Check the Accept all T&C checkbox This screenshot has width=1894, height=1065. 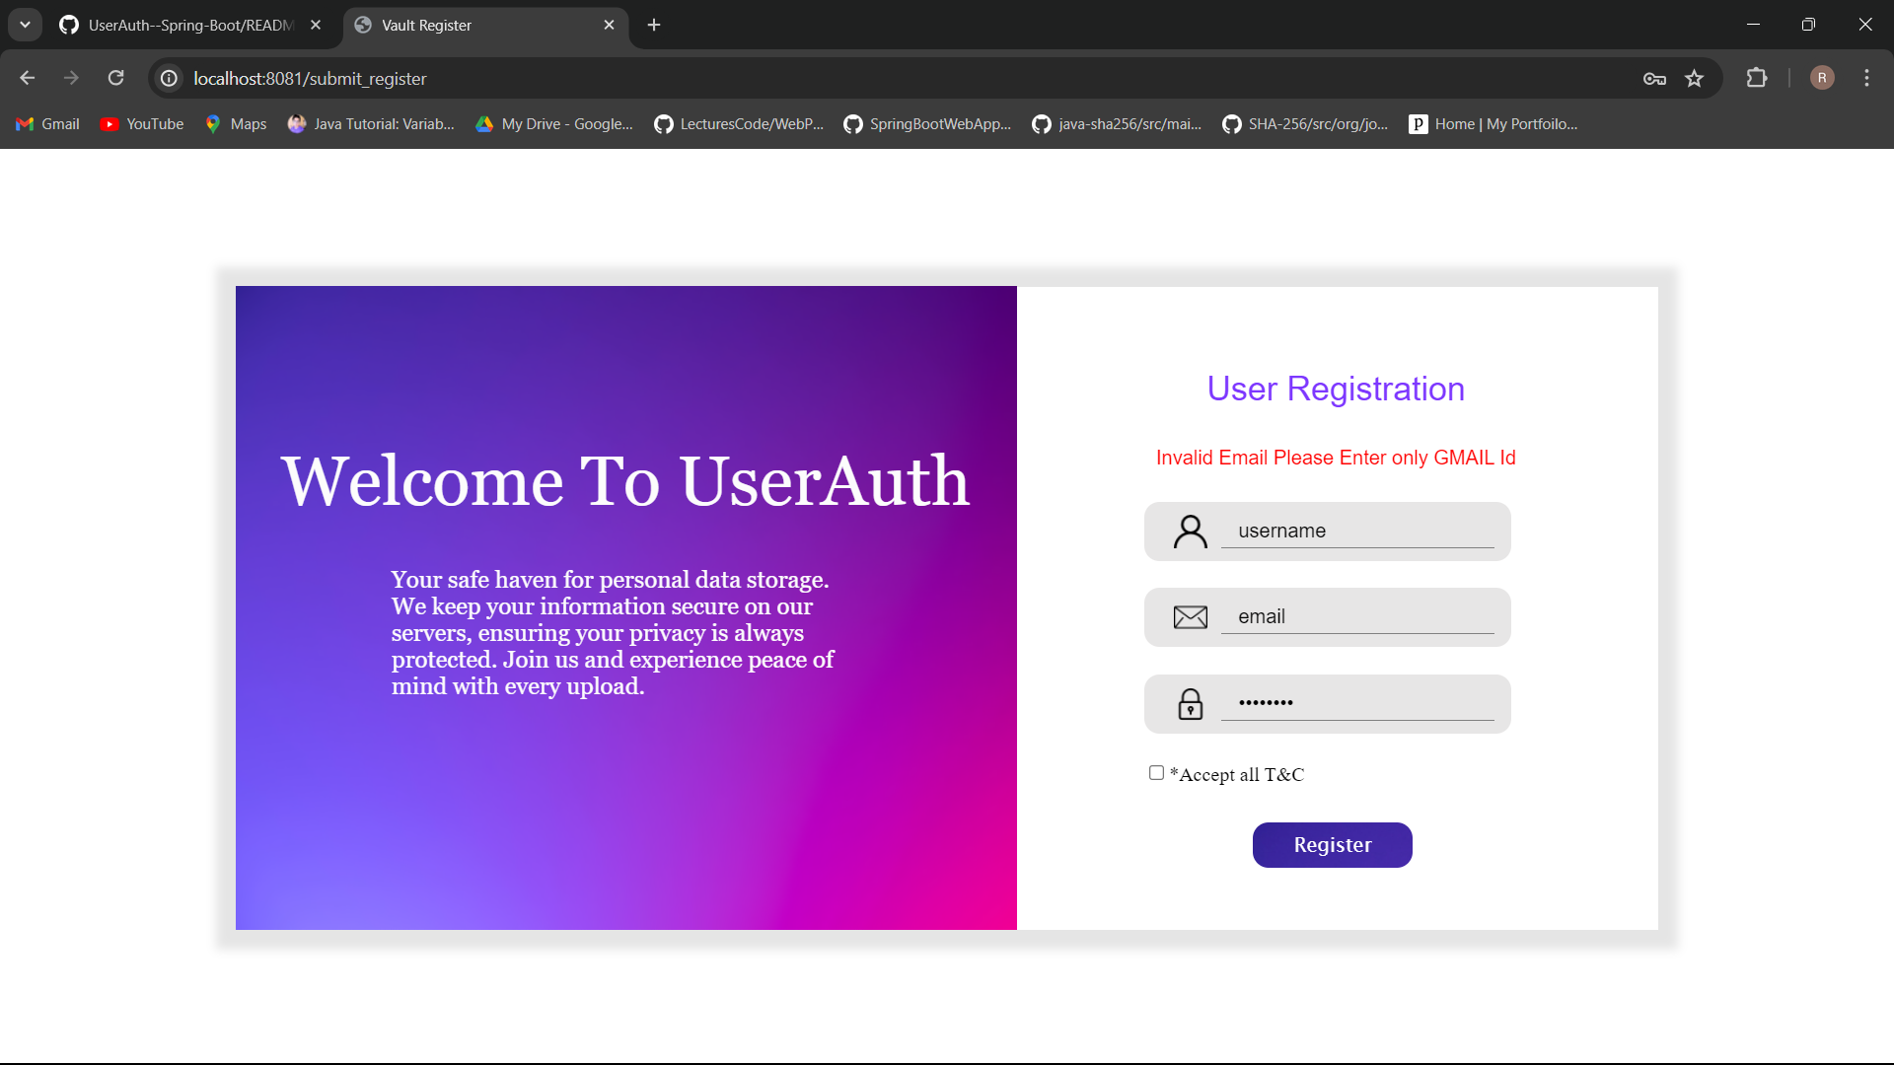(1155, 773)
